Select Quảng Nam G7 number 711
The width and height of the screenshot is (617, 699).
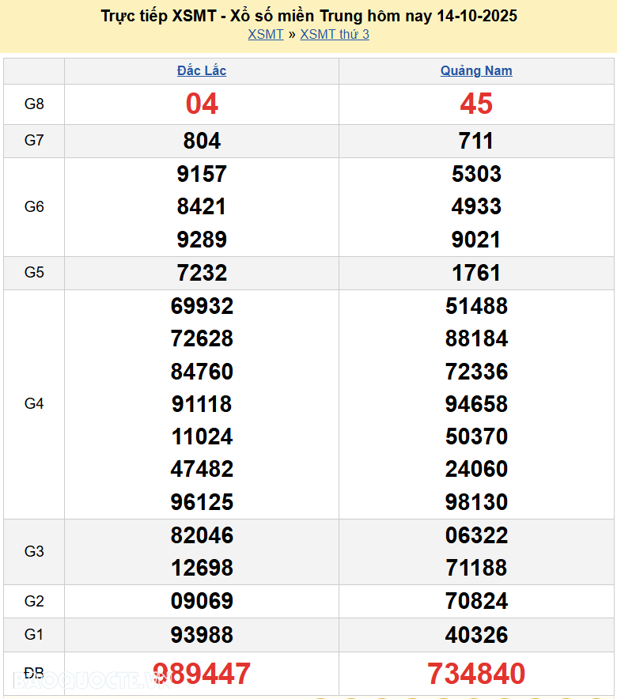click(x=476, y=141)
